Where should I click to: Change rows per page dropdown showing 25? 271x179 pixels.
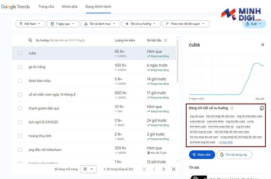88,169
